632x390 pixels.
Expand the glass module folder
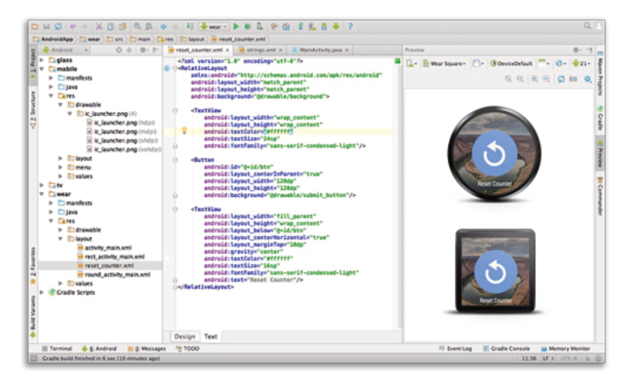click(x=41, y=60)
